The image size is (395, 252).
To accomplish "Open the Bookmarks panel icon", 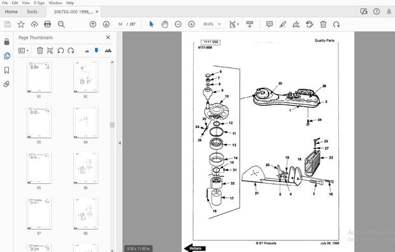I will [x=7, y=70].
